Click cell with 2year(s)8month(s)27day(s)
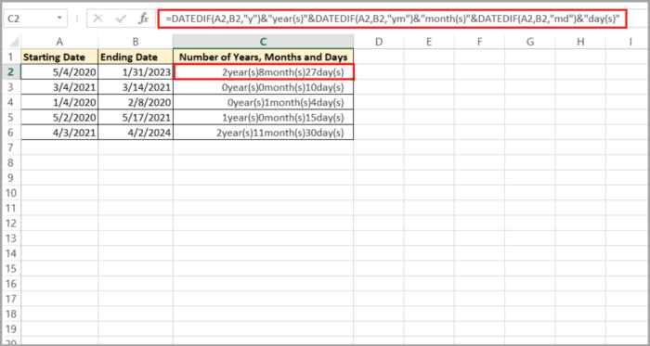This screenshot has width=650, height=346. (264, 72)
